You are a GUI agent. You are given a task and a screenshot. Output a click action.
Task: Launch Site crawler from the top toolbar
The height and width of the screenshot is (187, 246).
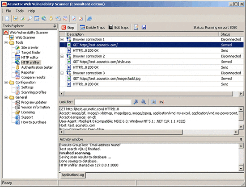pyautogui.click(x=23, y=18)
